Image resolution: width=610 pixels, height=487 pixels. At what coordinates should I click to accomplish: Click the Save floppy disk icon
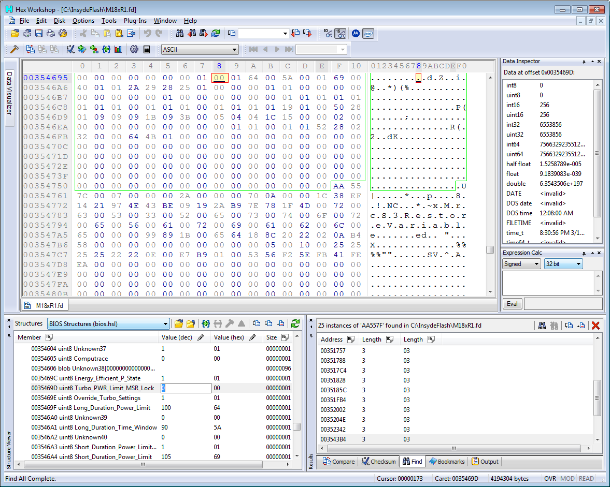click(x=38, y=34)
